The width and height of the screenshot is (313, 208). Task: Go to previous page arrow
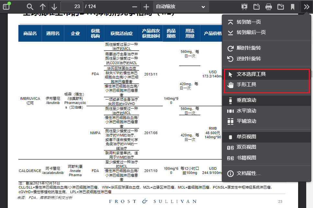(42, 6)
